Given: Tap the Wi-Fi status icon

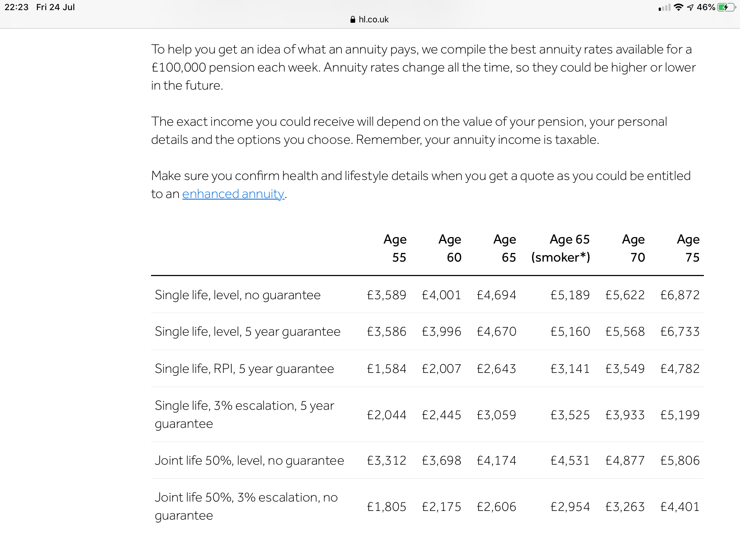Looking at the screenshot, I should [679, 7].
